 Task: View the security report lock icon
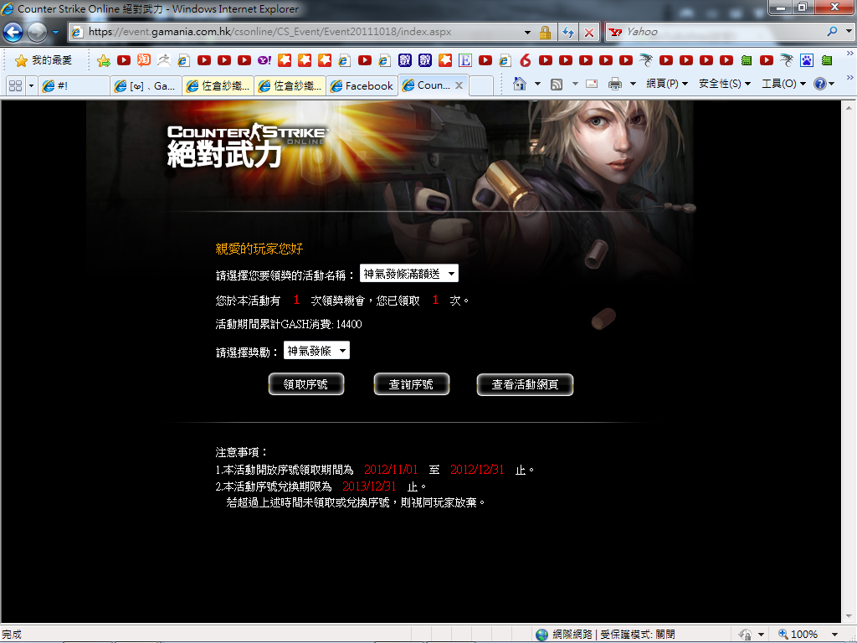545,33
